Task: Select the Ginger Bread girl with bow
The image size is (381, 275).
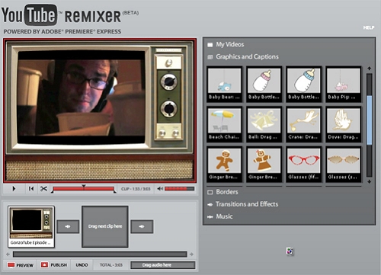Action: point(264,165)
